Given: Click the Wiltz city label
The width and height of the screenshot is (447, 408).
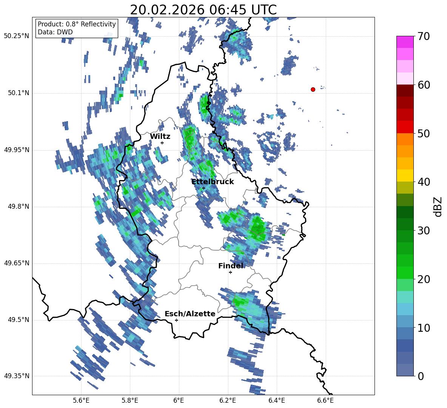Looking at the screenshot, I should point(160,137).
